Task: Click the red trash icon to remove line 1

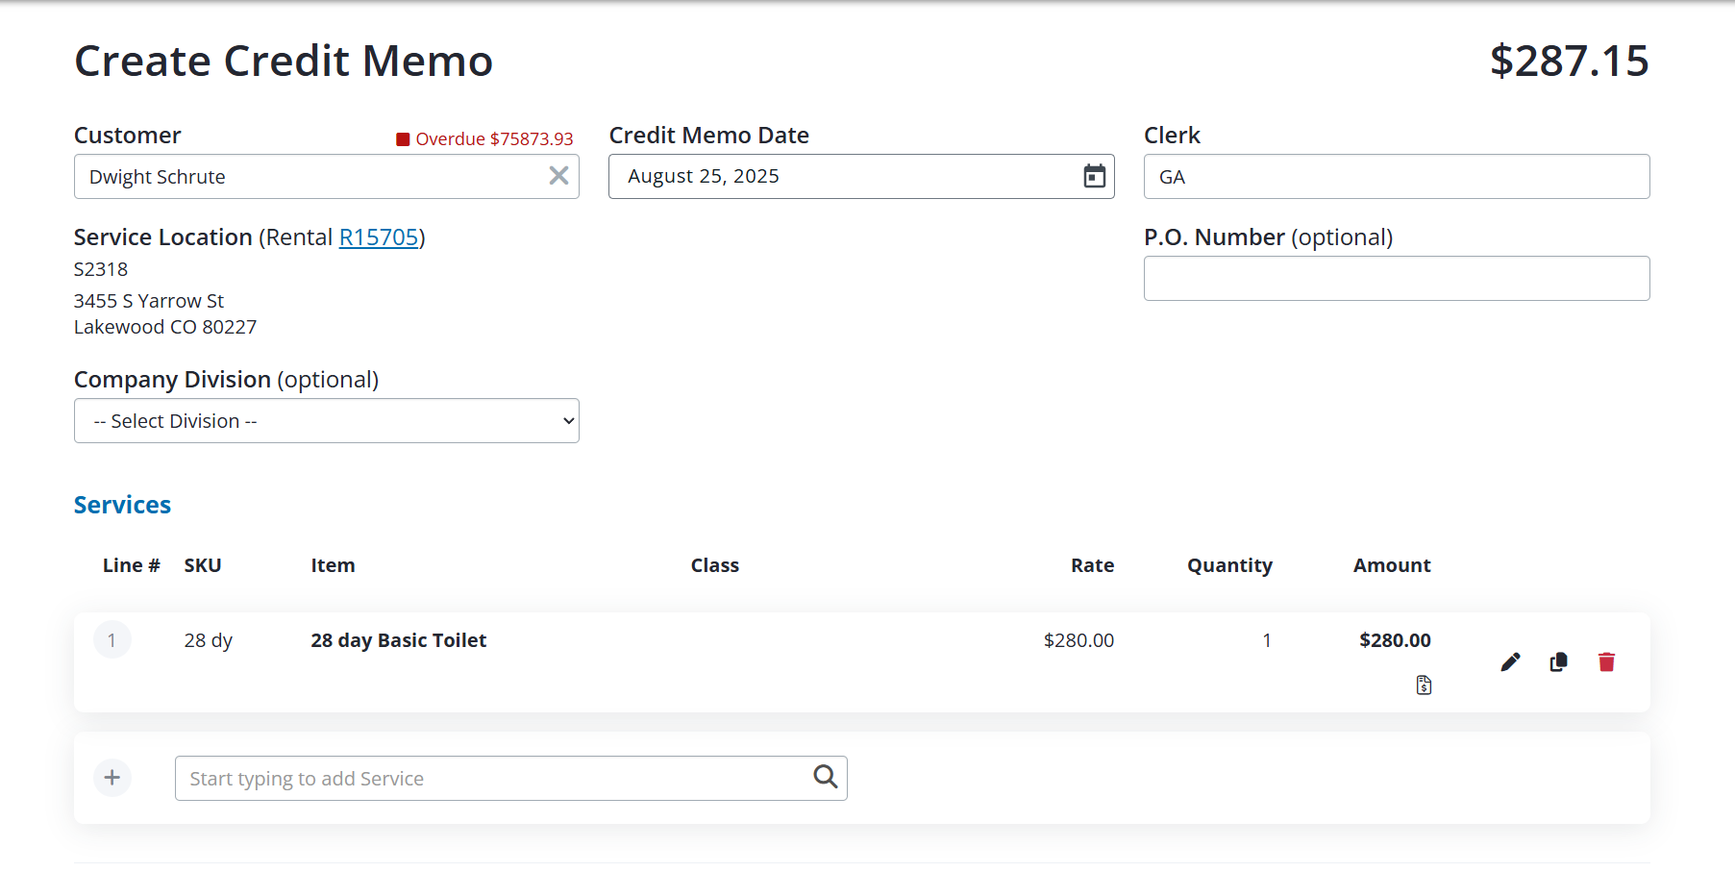Action: (1606, 661)
